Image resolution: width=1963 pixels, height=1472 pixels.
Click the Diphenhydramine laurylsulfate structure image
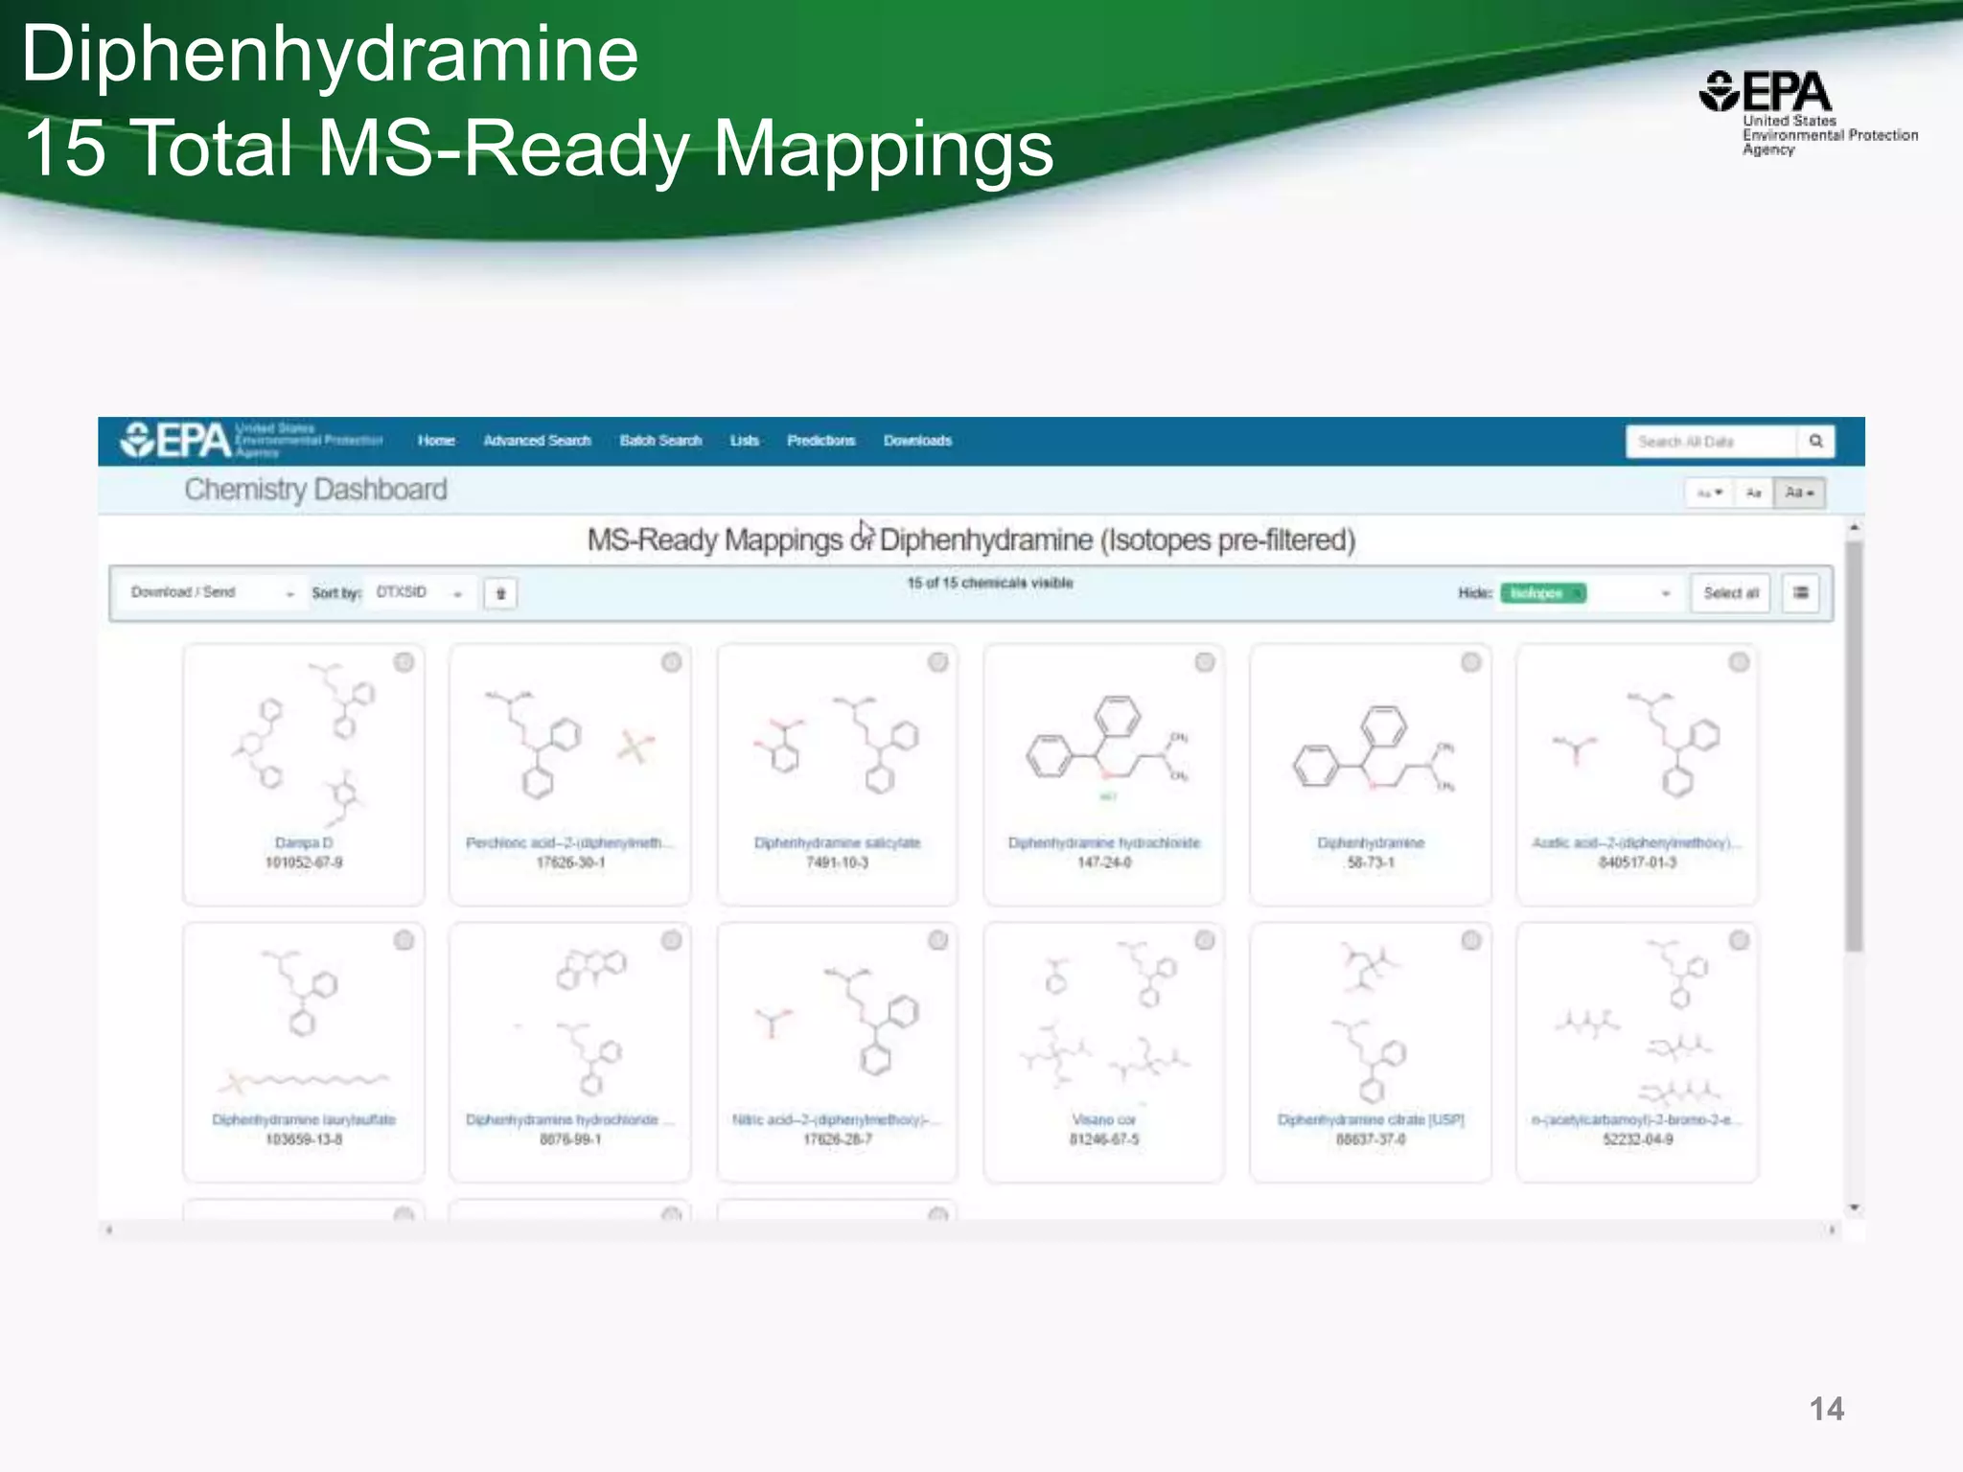[x=304, y=1023]
